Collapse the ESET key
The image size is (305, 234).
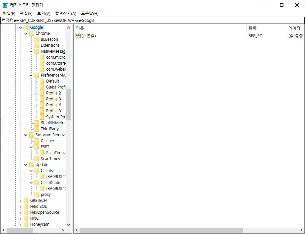click(31, 147)
